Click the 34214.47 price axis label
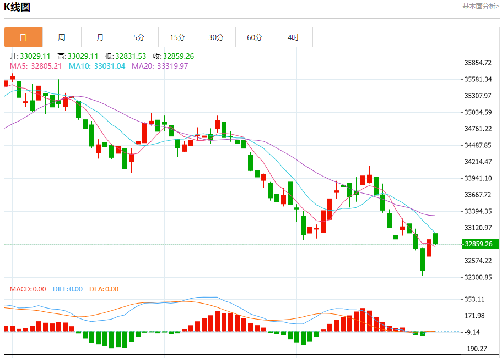The width and height of the screenshot is (502, 358). point(478,162)
